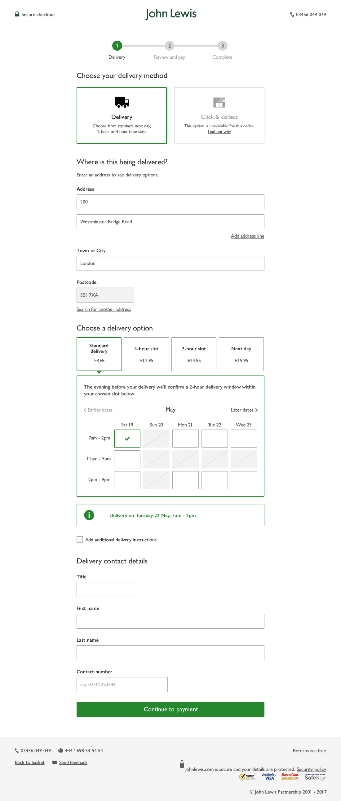Image resolution: width=341 pixels, height=801 pixels.
Task: Tick Add additional delivery instructions checkbox
Action: click(80, 539)
